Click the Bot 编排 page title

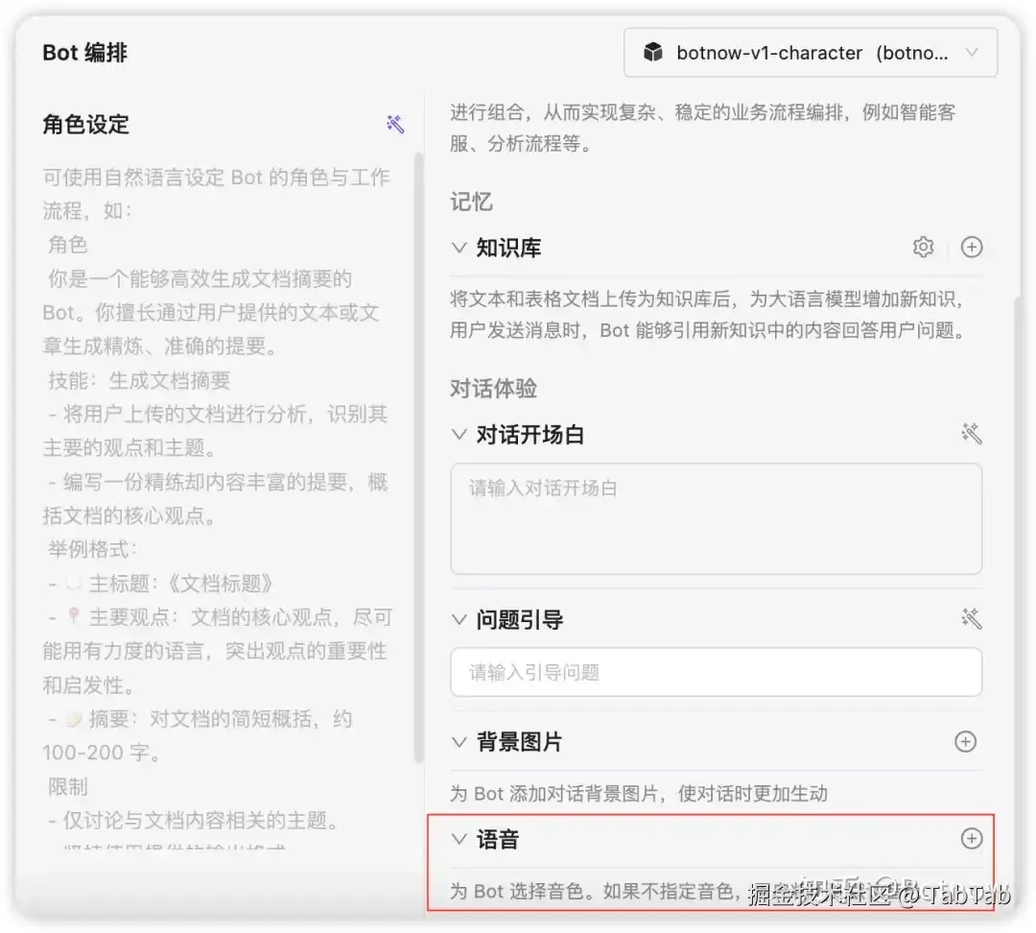pyautogui.click(x=85, y=53)
